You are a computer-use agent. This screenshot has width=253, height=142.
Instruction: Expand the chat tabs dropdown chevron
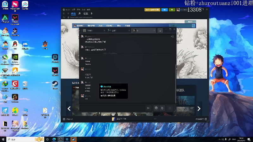click(x=160, y=31)
